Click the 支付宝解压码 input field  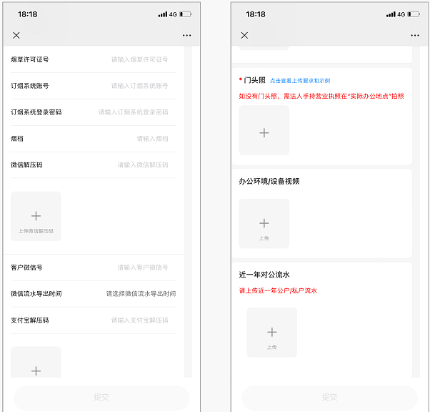tap(139, 320)
